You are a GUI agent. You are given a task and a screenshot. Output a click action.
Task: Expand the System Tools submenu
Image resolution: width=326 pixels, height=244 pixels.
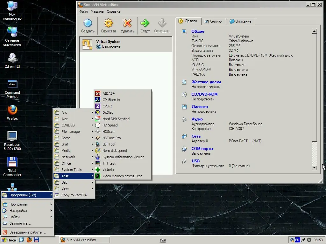tap(72, 170)
